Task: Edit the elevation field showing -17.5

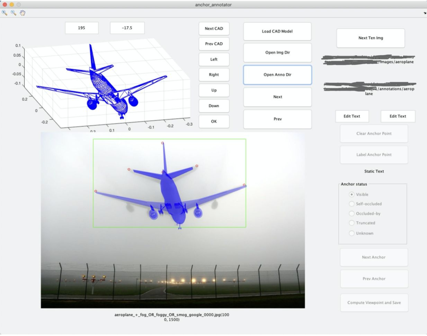Action: tap(127, 28)
